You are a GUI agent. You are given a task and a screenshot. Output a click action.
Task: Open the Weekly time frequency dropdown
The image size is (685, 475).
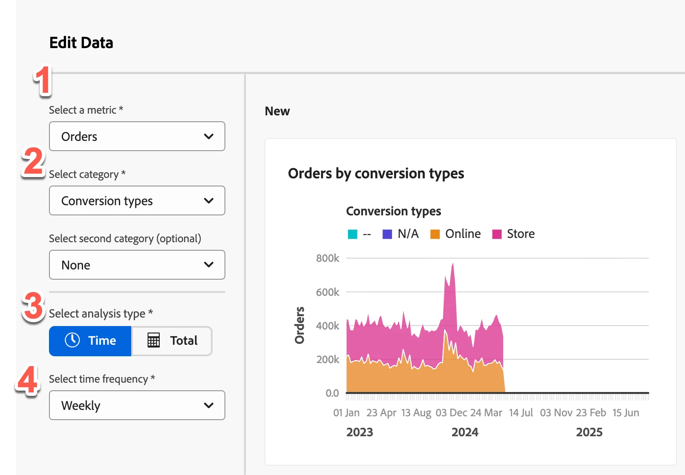tap(137, 405)
